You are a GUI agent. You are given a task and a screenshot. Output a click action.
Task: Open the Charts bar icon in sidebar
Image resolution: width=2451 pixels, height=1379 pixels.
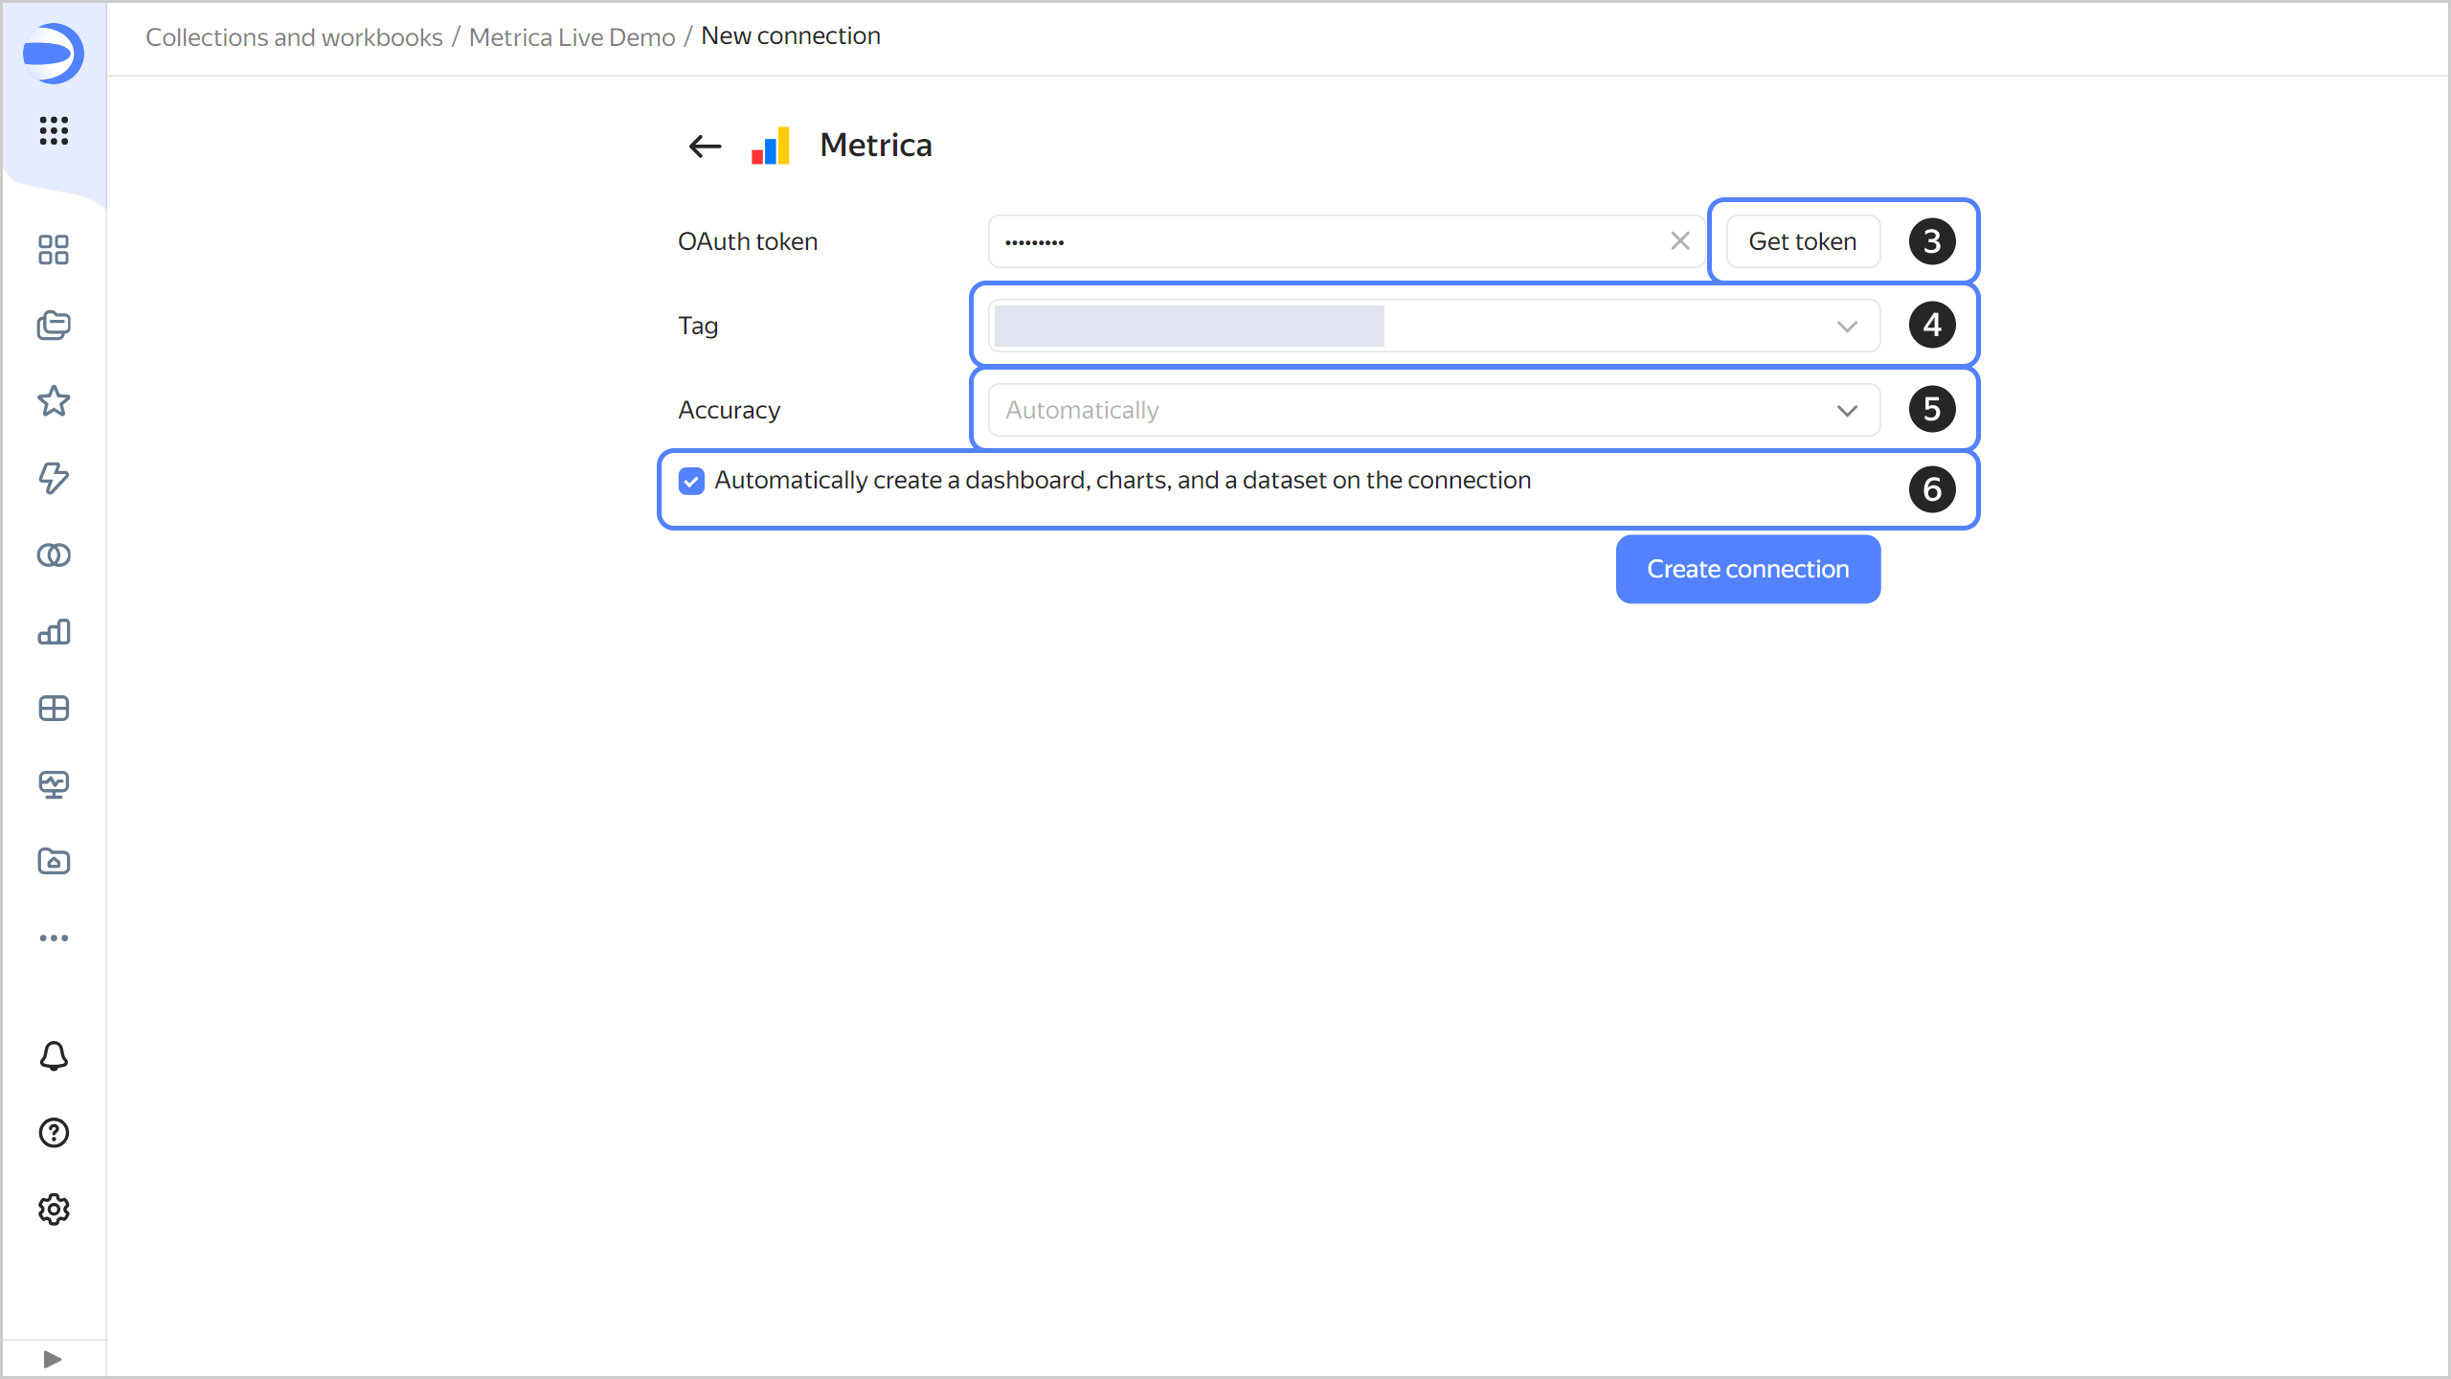pyautogui.click(x=54, y=632)
